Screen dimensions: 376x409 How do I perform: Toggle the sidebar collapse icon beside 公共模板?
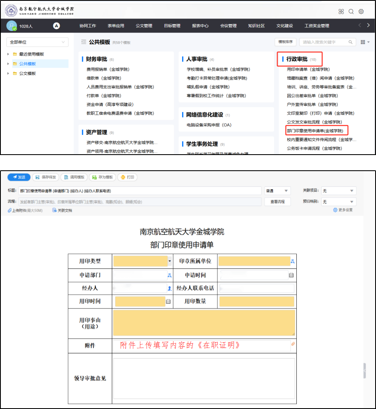[x=83, y=42]
